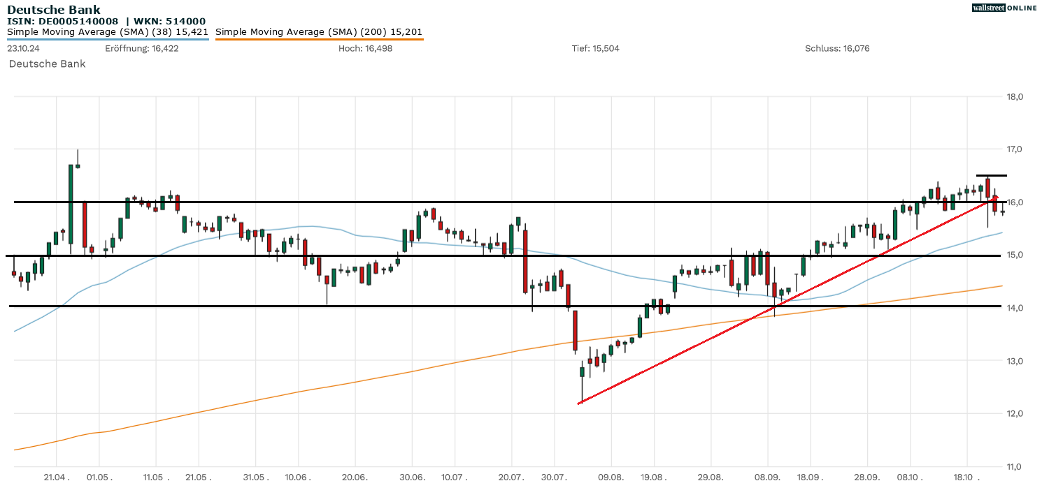Click the 30.06. date on the x-axis
This screenshot has height=481, width=1042.
click(412, 478)
